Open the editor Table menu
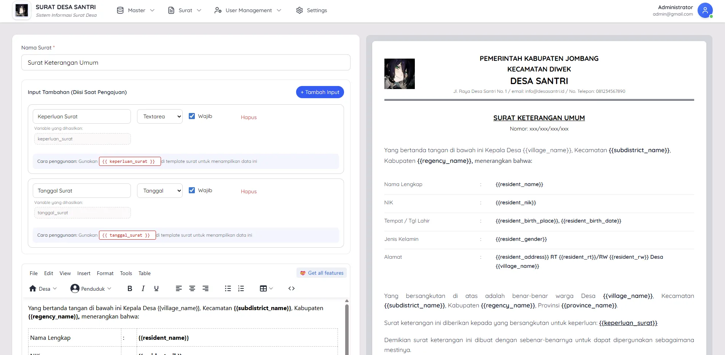Viewport: 725px width, 355px height. [145, 273]
